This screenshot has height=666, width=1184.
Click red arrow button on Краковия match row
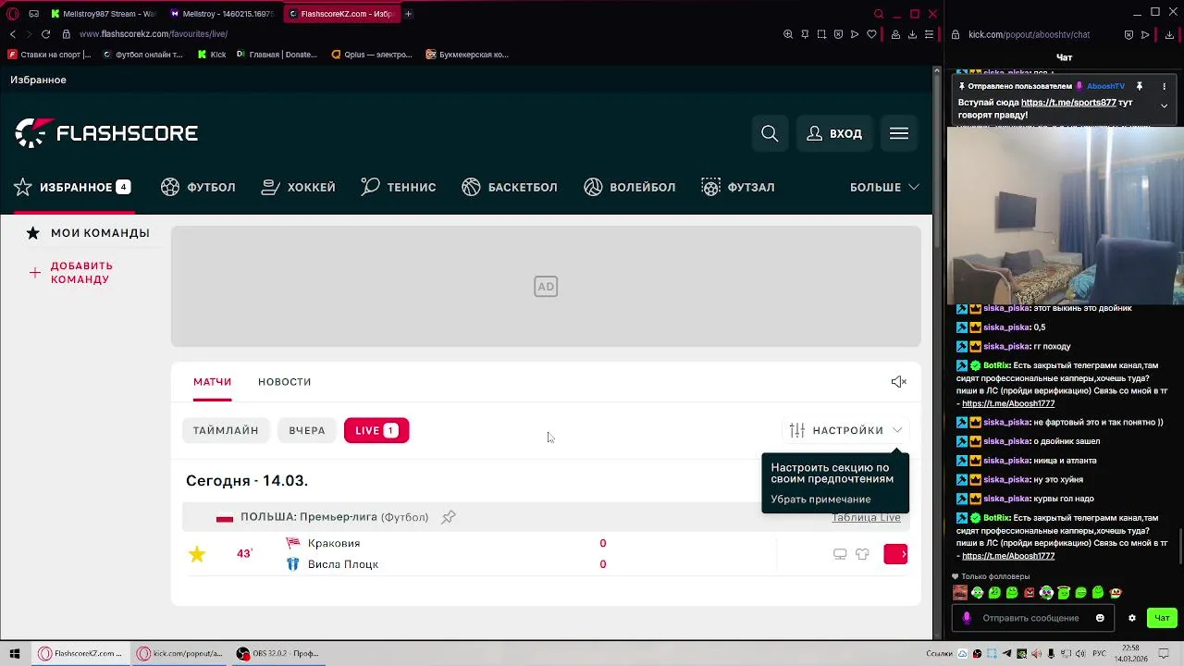(895, 554)
